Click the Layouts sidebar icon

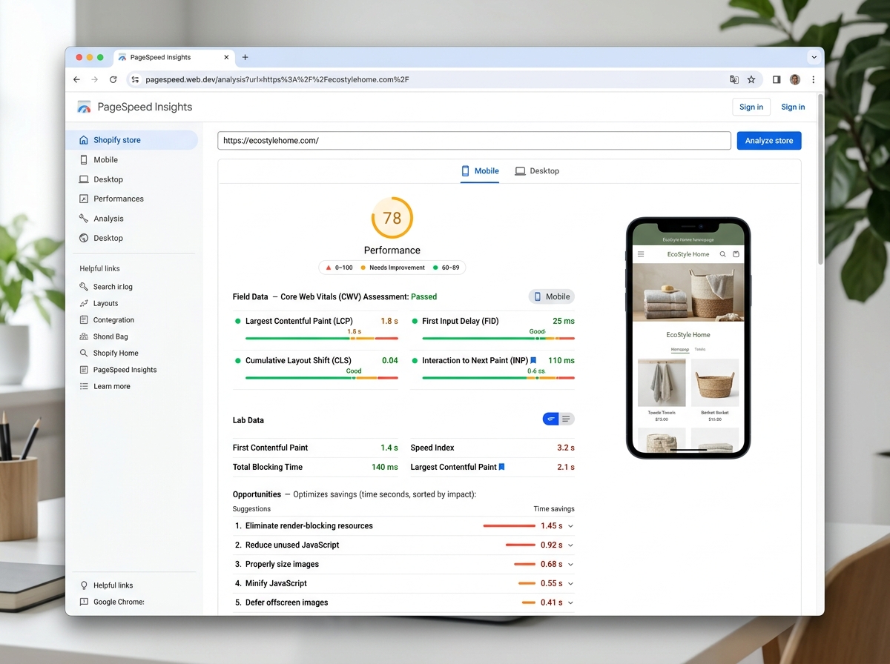(x=84, y=303)
